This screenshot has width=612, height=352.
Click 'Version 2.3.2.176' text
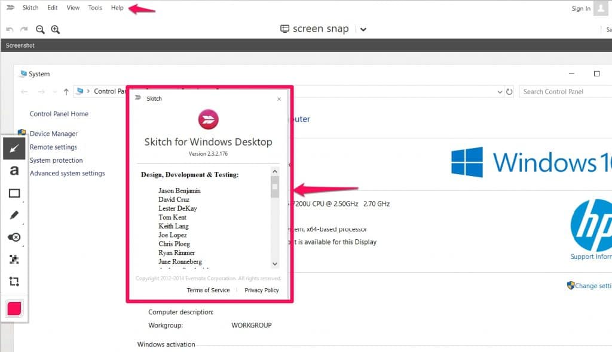coord(208,153)
